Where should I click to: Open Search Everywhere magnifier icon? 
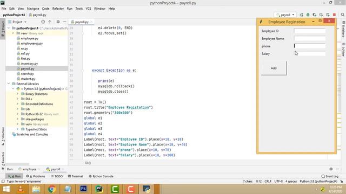coord(342,15)
